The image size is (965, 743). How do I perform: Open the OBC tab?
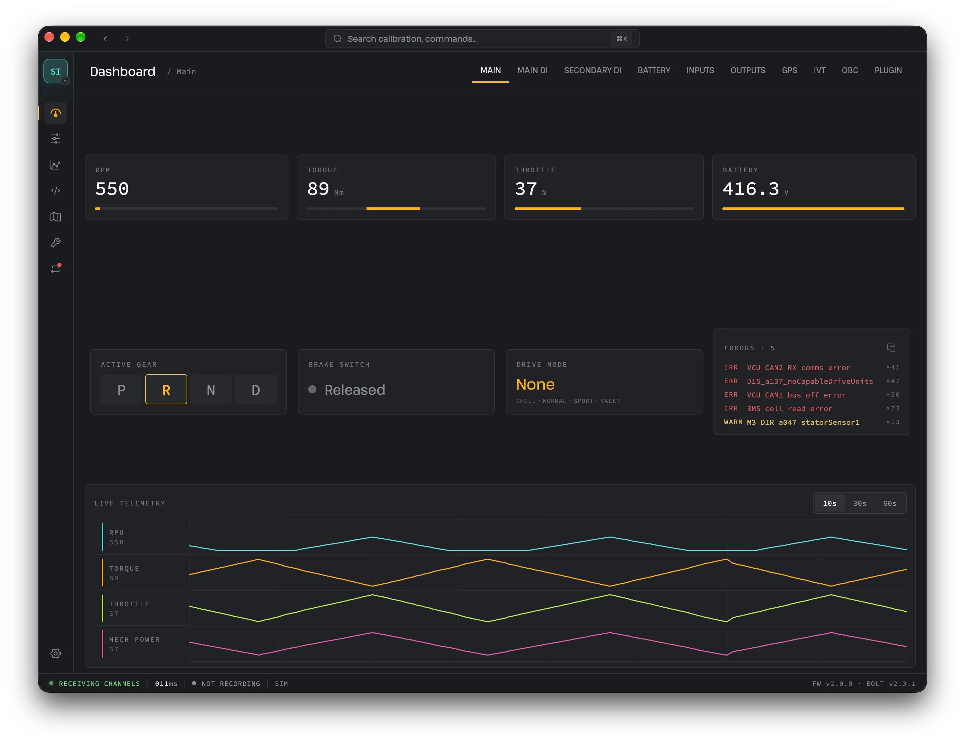850,71
